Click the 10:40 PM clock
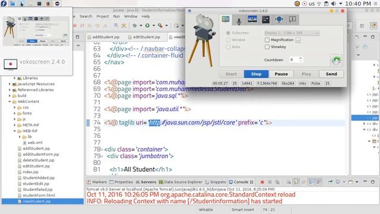This screenshot has width=380, height=214. [358, 4]
